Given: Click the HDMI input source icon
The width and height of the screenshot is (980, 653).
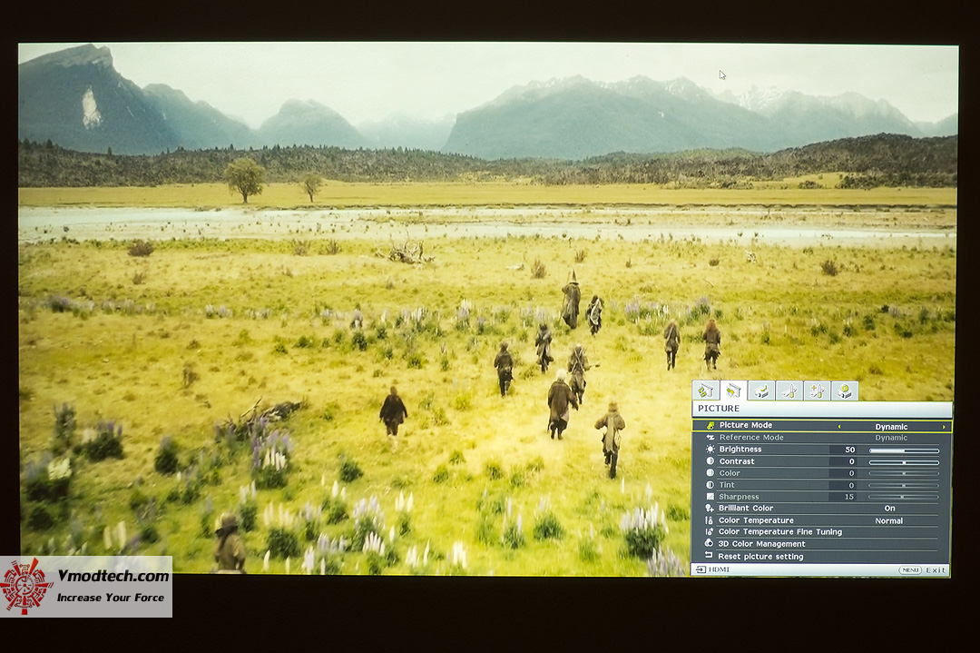Looking at the screenshot, I should tap(701, 569).
